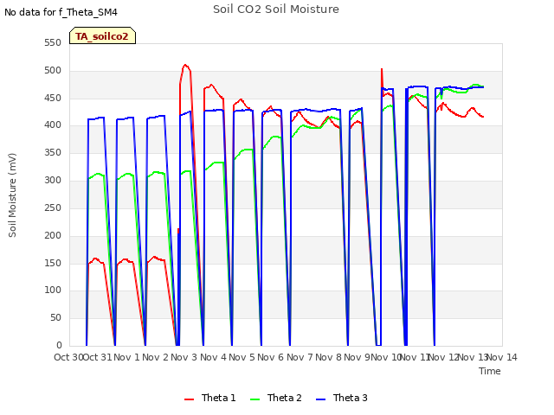Screen dimensions: 554x415
Task: Click the Nov 4 x-axis tick label
Action: click(213, 357)
